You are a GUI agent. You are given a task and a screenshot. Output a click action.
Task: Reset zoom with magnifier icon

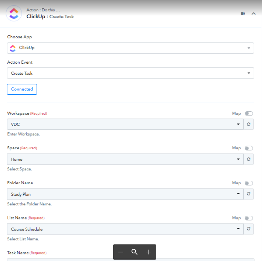tap(135, 252)
